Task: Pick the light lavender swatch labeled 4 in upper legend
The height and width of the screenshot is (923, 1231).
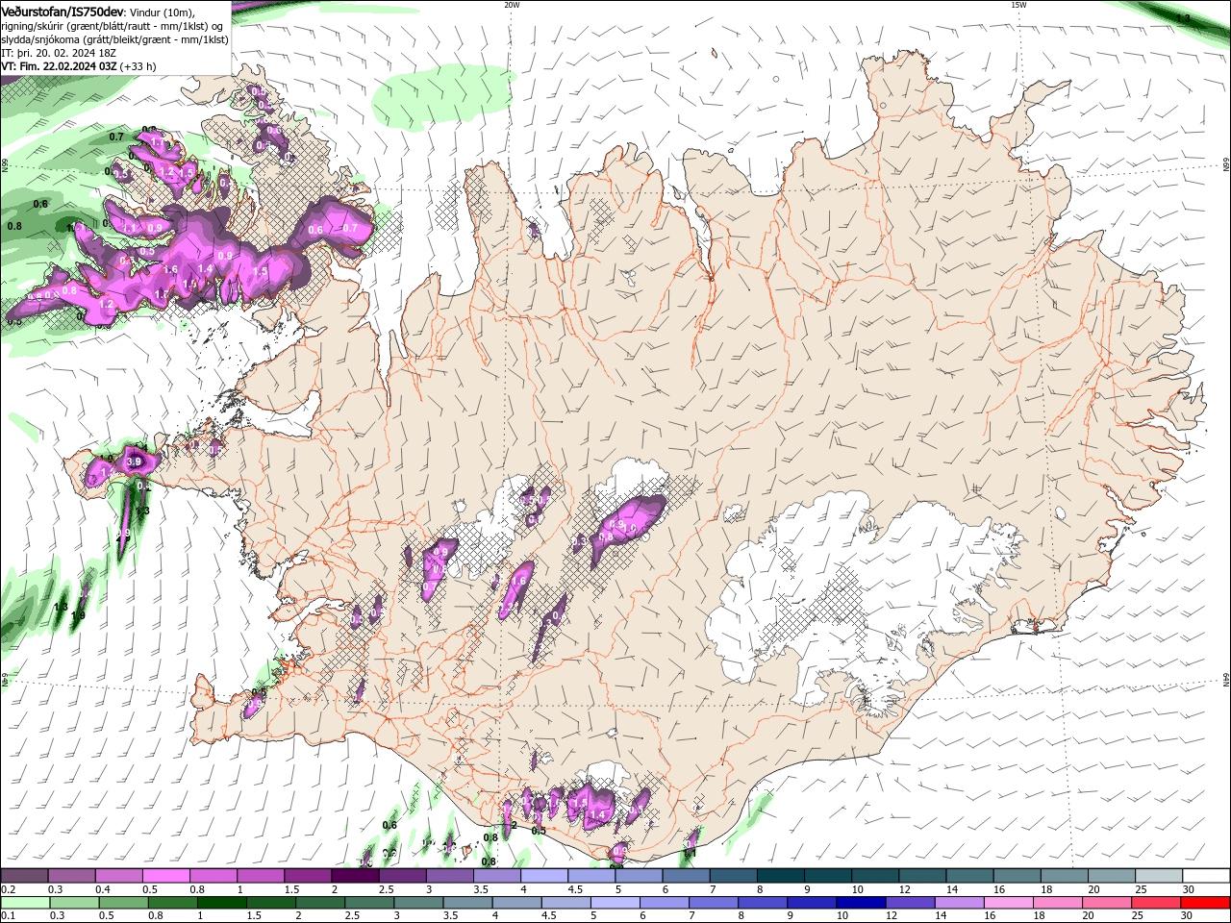Action: pyautogui.click(x=544, y=876)
